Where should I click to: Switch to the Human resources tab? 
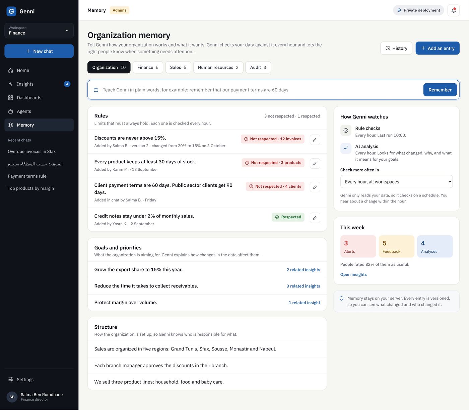(x=218, y=67)
